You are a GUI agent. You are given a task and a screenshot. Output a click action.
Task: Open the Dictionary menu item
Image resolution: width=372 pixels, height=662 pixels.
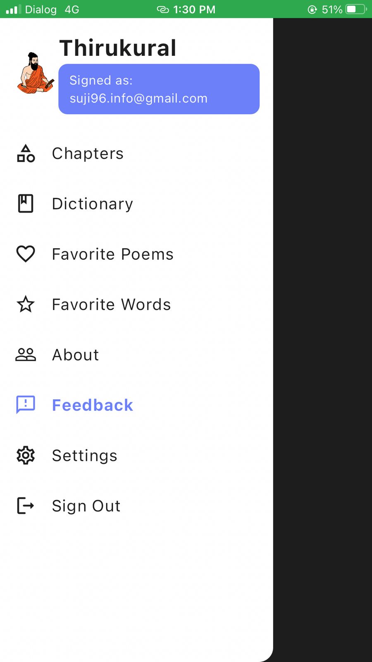click(x=136, y=204)
